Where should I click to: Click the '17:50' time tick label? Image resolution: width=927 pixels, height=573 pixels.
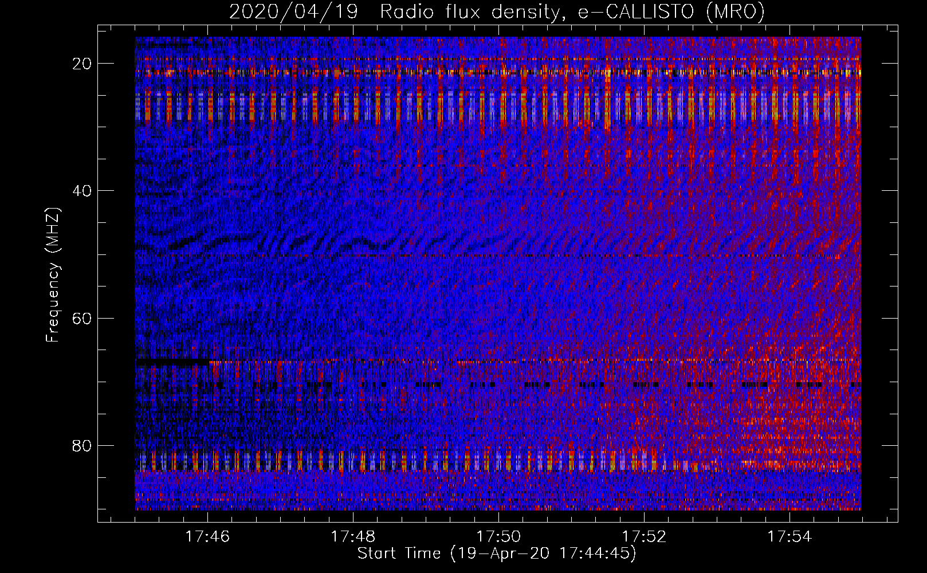coord(498,536)
